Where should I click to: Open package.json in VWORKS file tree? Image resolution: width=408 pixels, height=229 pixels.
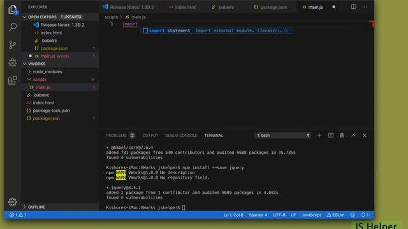(61, 118)
